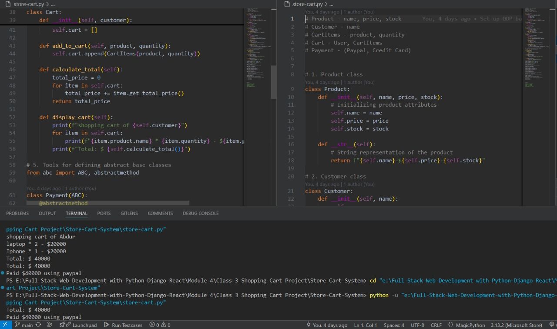The image size is (557, 329).
Task: Open the remote window indicator in status bar
Action: click(6, 325)
